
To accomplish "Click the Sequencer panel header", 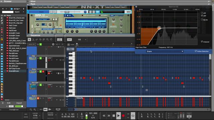I will [81, 35].
